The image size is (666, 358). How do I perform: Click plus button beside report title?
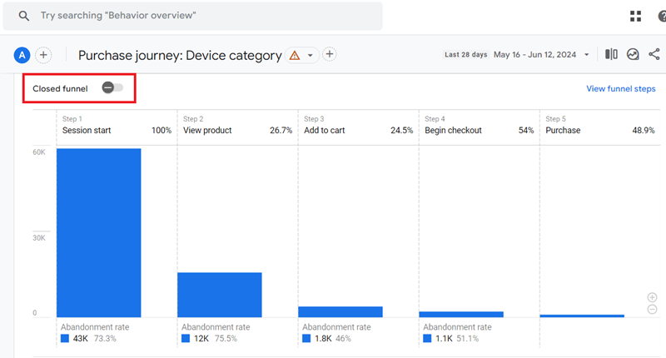click(330, 55)
